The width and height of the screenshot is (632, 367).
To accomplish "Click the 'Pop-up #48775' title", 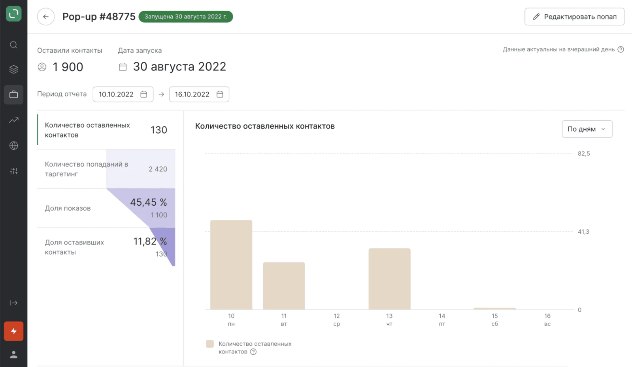I will pyautogui.click(x=99, y=17).
